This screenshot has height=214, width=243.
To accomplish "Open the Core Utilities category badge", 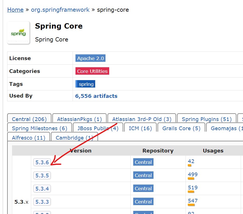I will pyautogui.click(x=92, y=71).
